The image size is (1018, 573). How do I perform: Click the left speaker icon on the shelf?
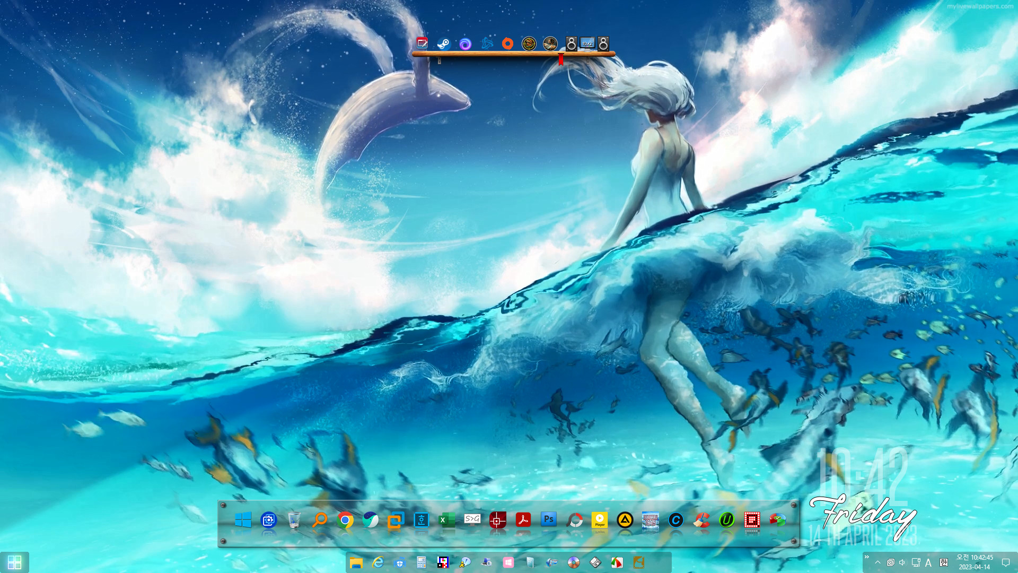tap(571, 44)
